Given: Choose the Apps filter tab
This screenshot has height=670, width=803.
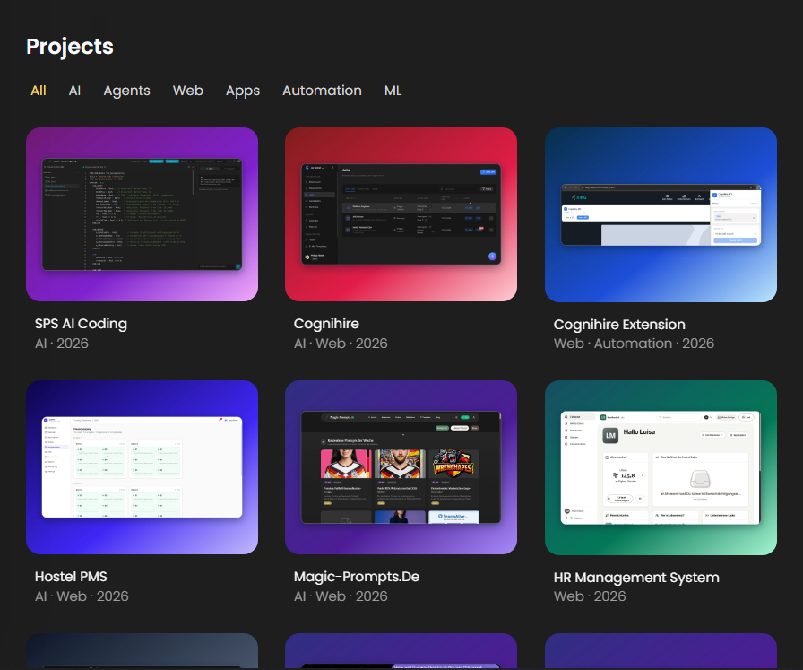Looking at the screenshot, I should [243, 91].
